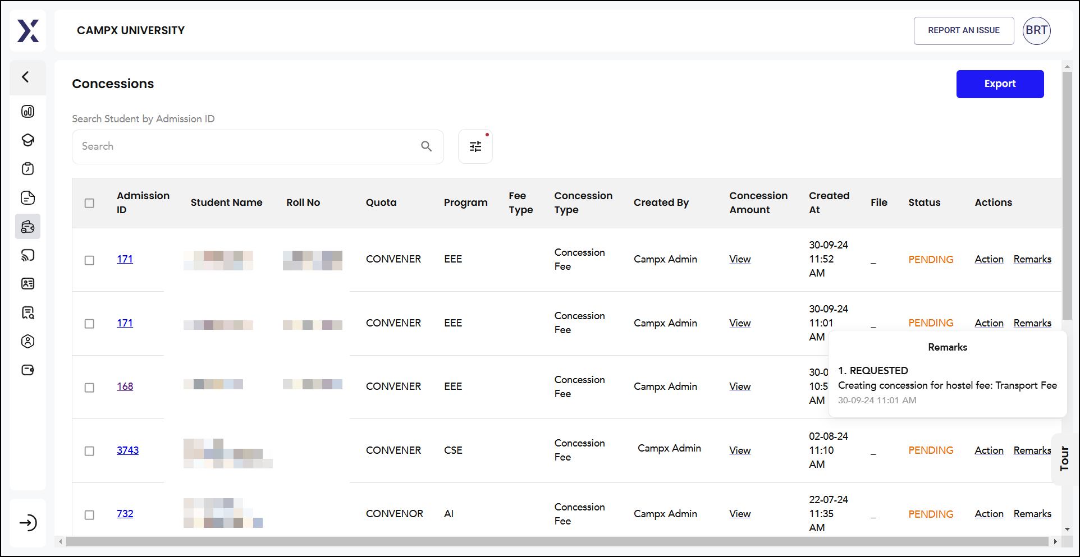Click the search magnifier icon
The image size is (1080, 557).
point(427,146)
